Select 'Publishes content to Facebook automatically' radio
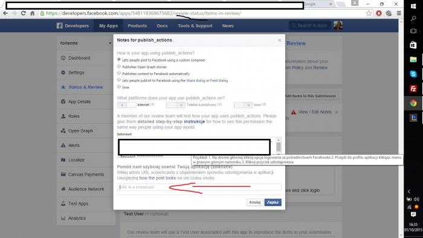423x238 pixels. tap(119, 72)
